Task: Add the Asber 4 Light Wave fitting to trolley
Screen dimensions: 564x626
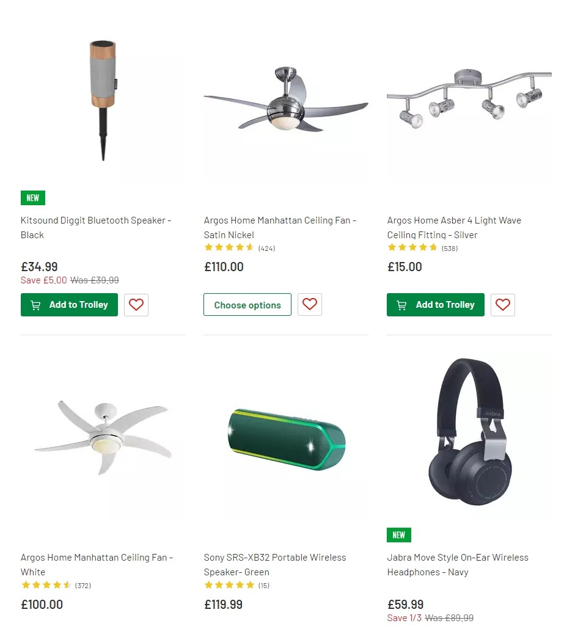Action: pos(435,305)
